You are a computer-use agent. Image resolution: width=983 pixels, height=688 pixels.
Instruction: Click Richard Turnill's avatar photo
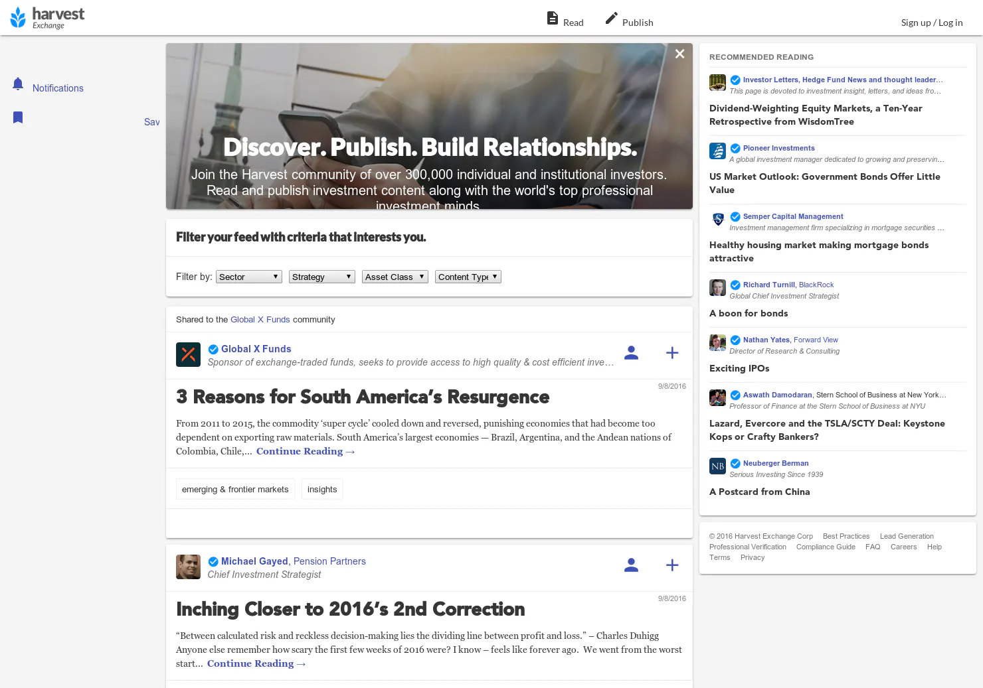[x=717, y=288]
